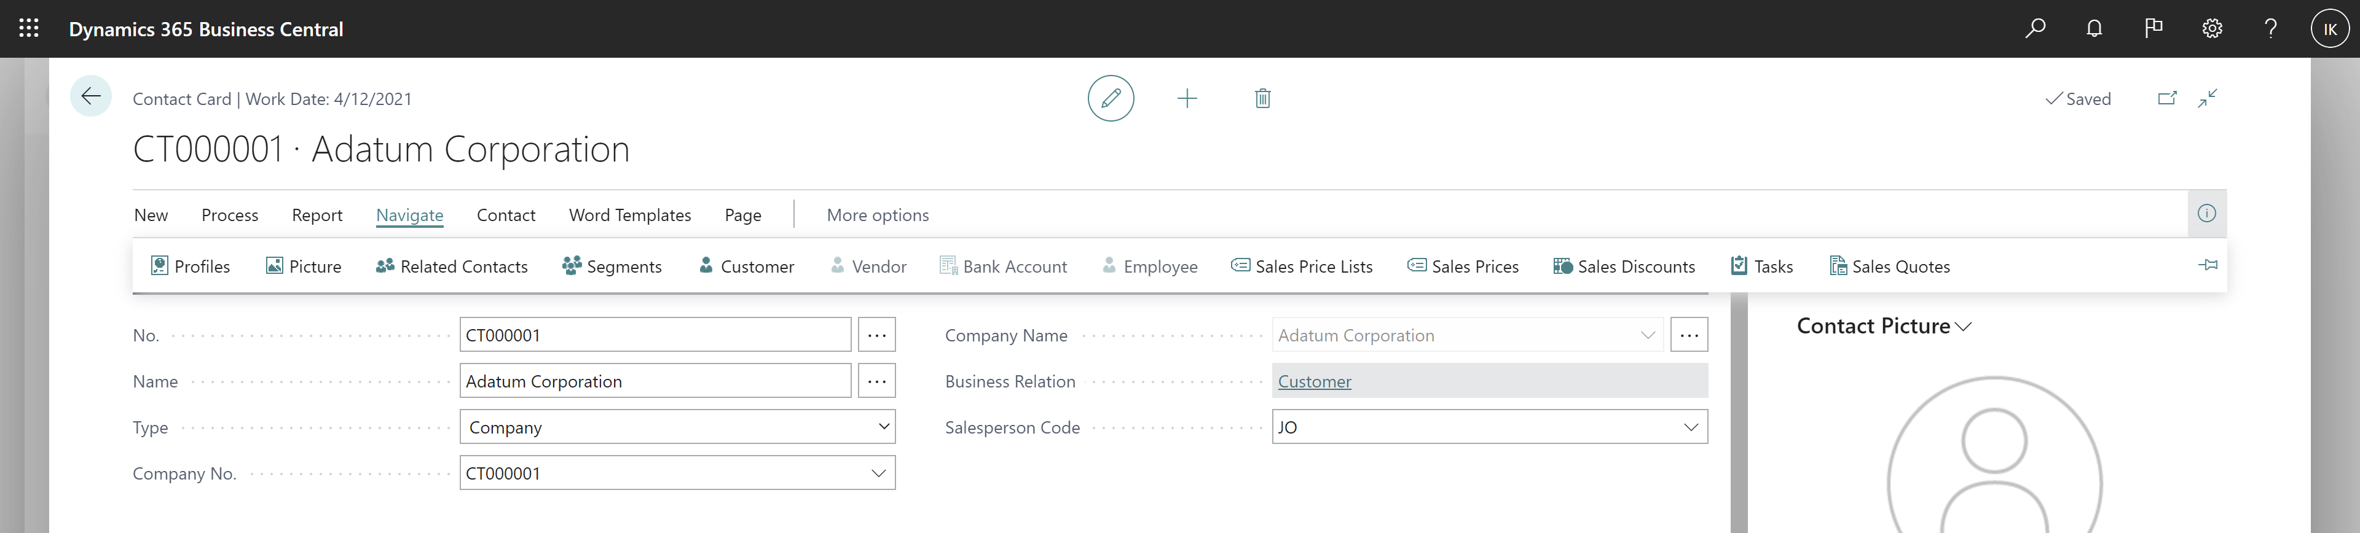Open the search magnifier icon

click(2035, 28)
